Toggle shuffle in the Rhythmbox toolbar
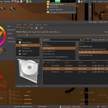108x108 pixels. (32, 28)
